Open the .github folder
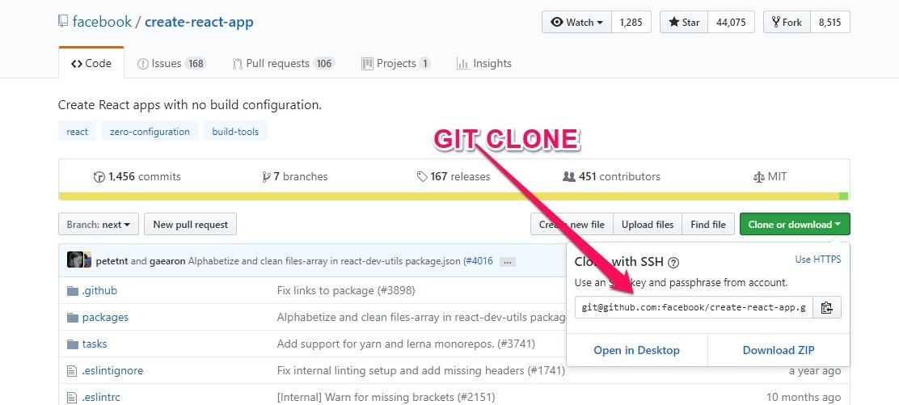The image size is (899, 405). (99, 291)
